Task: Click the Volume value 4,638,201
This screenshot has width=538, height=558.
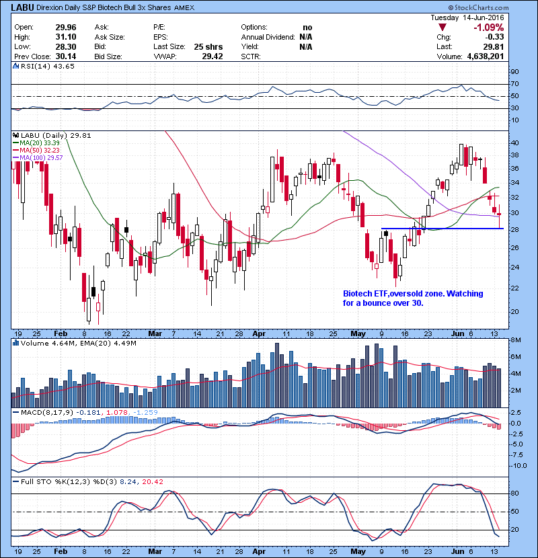Action: tap(486, 56)
